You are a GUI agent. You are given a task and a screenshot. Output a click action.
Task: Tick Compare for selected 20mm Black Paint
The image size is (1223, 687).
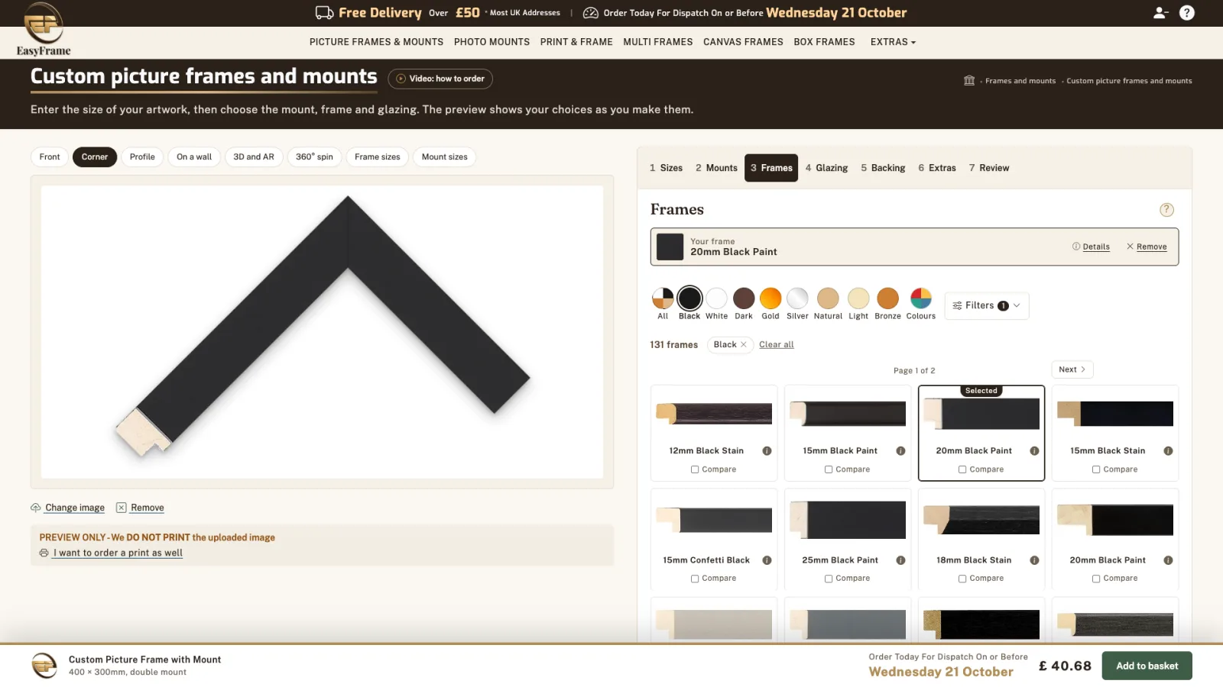(x=962, y=469)
